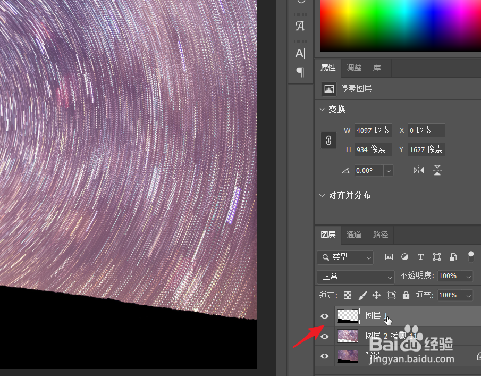
Task: Click the H height field 934 像素
Action: point(373,149)
